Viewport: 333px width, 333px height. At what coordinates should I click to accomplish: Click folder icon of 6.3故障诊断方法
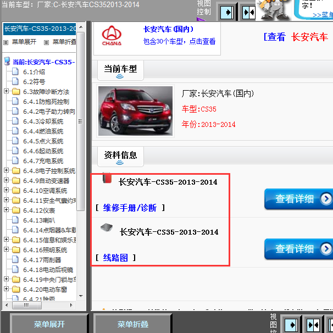point(16,92)
